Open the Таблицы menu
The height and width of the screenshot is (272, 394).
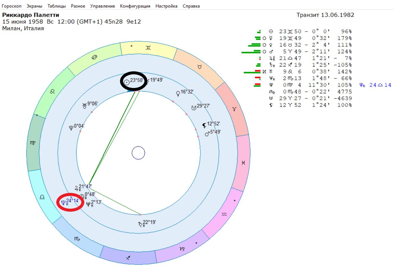[57, 6]
